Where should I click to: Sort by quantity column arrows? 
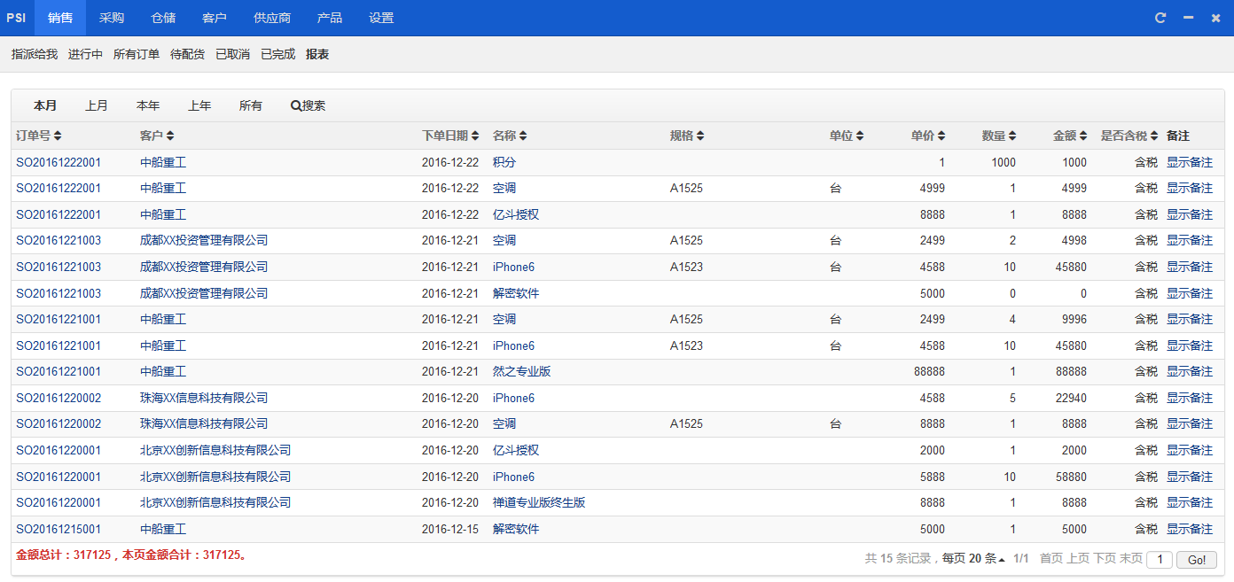click(1012, 136)
